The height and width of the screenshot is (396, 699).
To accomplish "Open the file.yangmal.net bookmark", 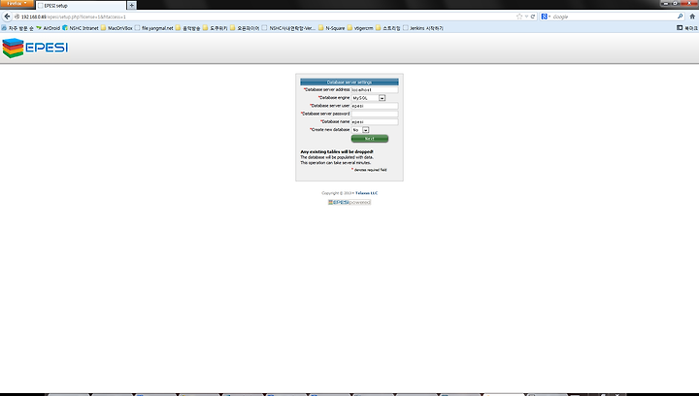I will (153, 27).
